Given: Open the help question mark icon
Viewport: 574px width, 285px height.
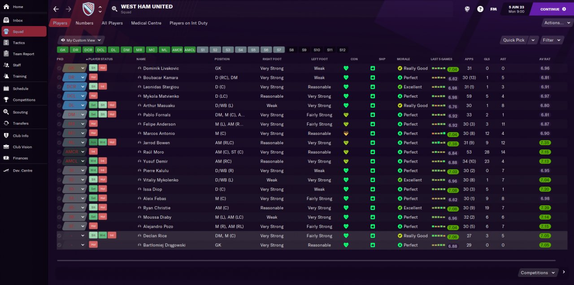Looking at the screenshot, I should 480,9.
